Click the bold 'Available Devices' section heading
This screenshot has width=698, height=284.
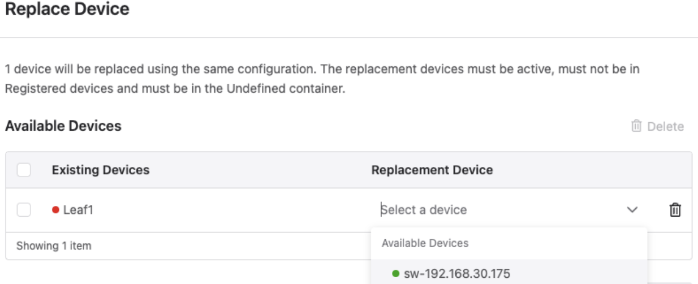63,126
